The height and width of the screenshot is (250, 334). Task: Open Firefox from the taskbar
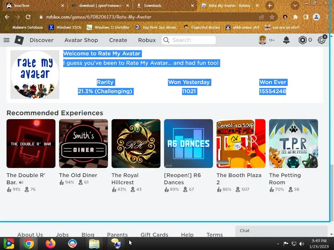pyautogui.click(x=51, y=243)
